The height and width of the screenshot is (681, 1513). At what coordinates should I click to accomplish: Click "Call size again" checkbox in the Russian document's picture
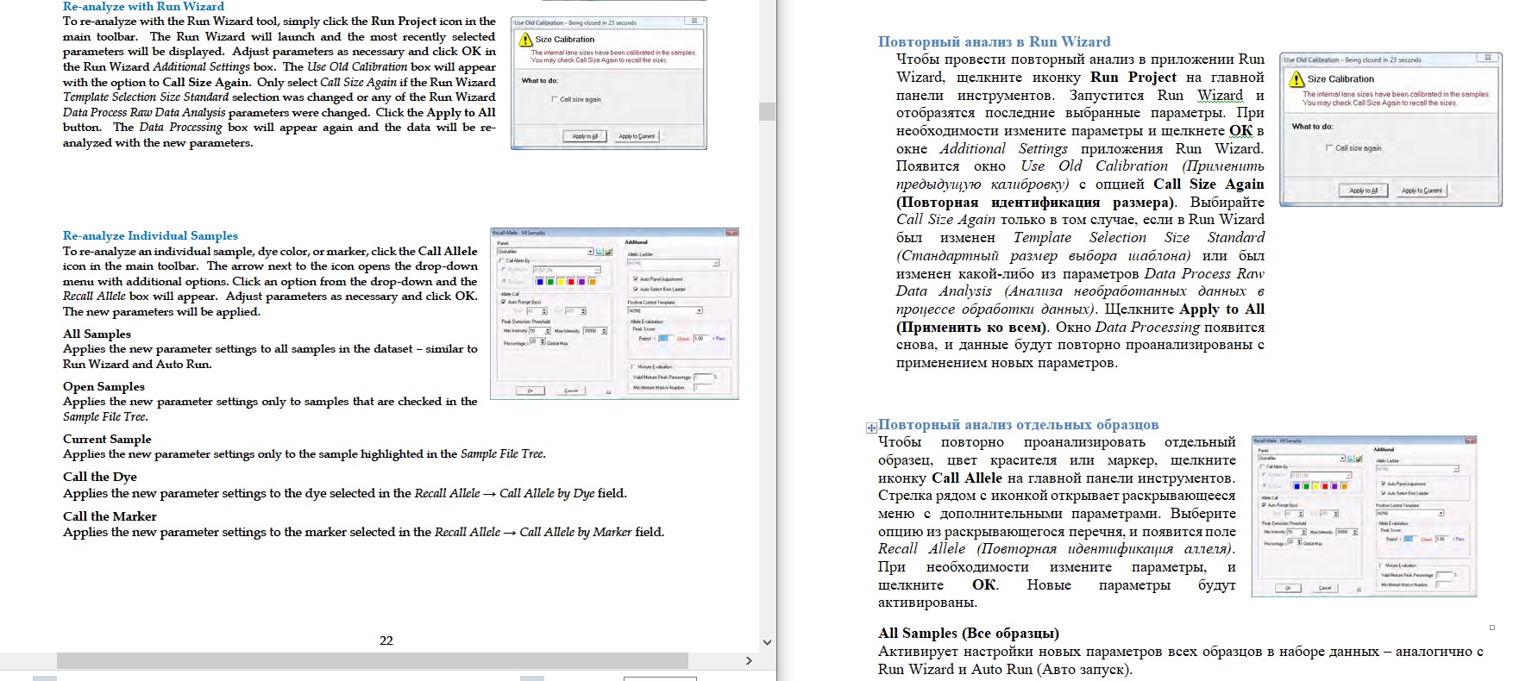[1328, 148]
